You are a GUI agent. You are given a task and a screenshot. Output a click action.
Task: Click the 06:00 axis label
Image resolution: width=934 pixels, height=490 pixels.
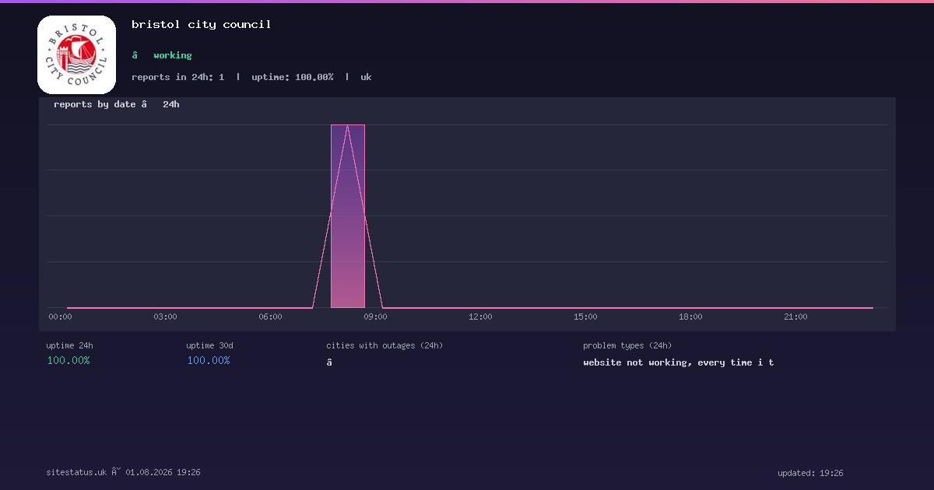tap(270, 317)
